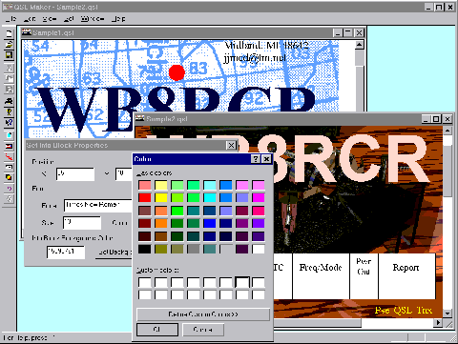The image size is (458, 344).
Task: Click the Sample2 vertical scrollbar down arrow
Action: tap(448, 314)
